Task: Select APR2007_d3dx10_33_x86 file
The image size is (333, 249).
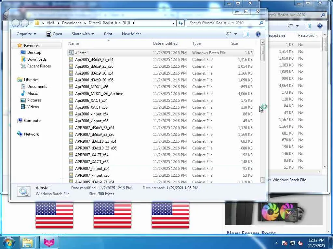Action: tap(96, 148)
